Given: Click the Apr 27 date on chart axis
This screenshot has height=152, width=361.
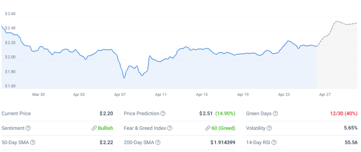Looking at the screenshot, I should (x=325, y=94).
